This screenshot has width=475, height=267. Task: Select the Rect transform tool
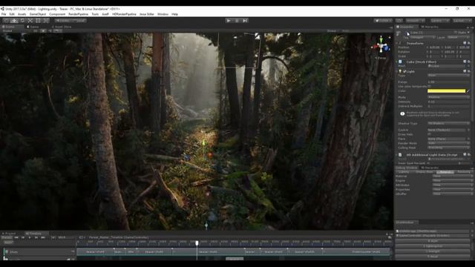pyautogui.click(x=38, y=21)
